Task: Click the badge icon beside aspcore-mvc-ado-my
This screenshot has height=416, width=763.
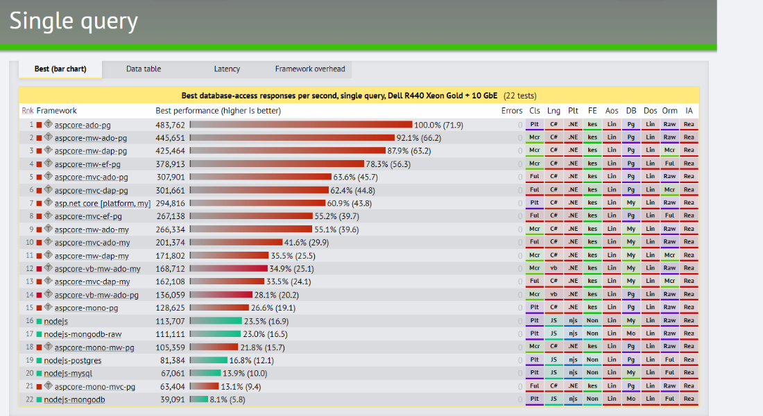Action: pyautogui.click(x=48, y=242)
